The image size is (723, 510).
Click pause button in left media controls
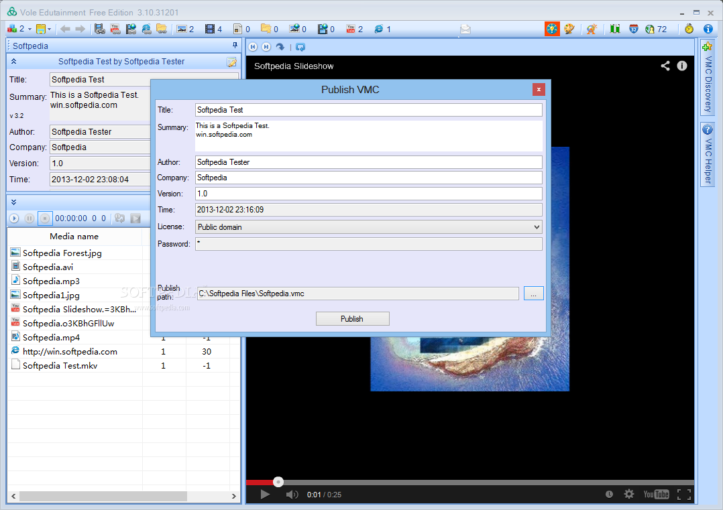tap(29, 218)
